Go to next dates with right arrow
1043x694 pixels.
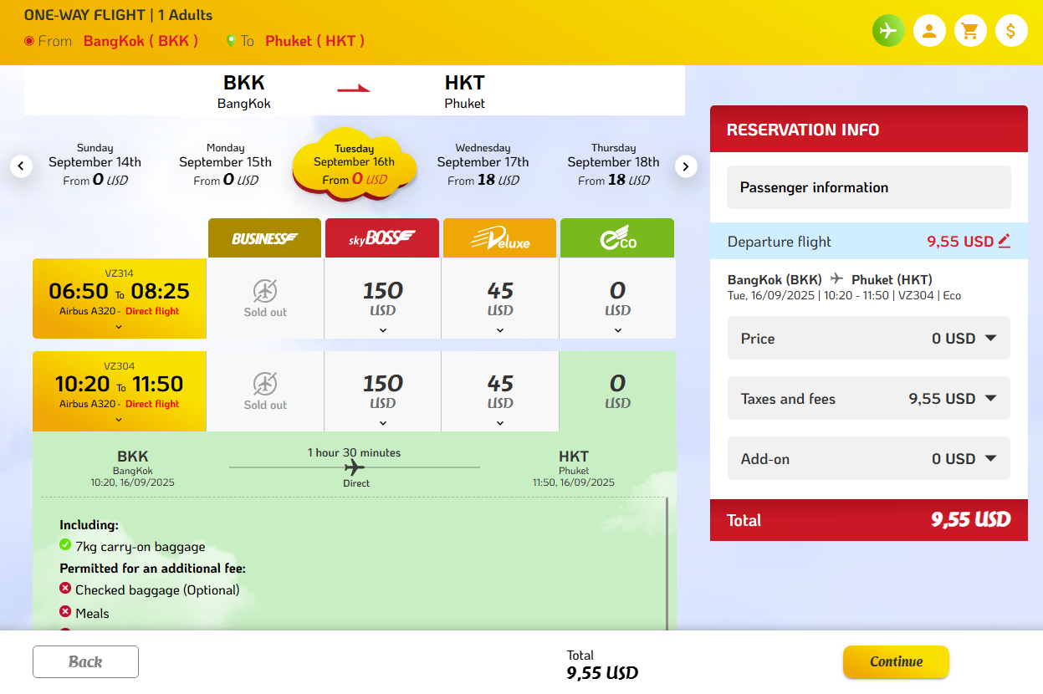click(x=686, y=166)
